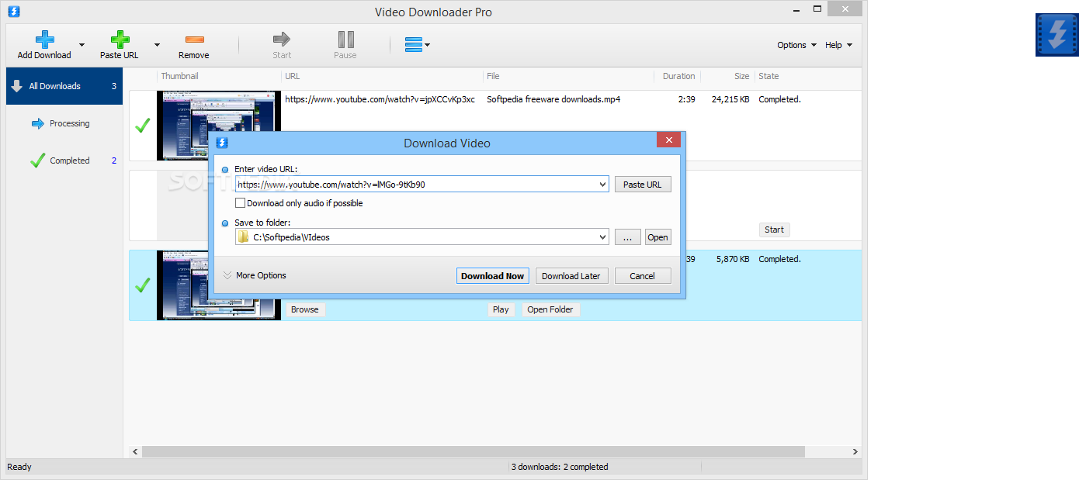Click the Paste URL green plus icon

tap(119, 40)
